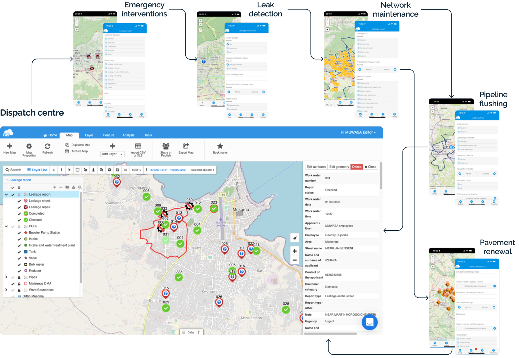Toggle visibility of Mwisenge DMA layer
Image resolution: width=519 pixels, height=358 pixels.
click(x=13, y=284)
